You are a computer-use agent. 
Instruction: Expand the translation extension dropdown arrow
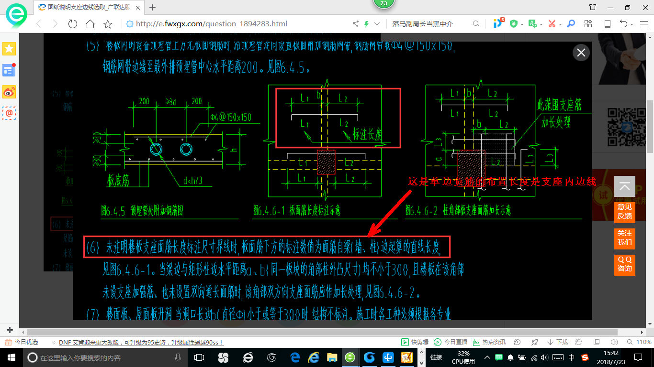click(541, 24)
